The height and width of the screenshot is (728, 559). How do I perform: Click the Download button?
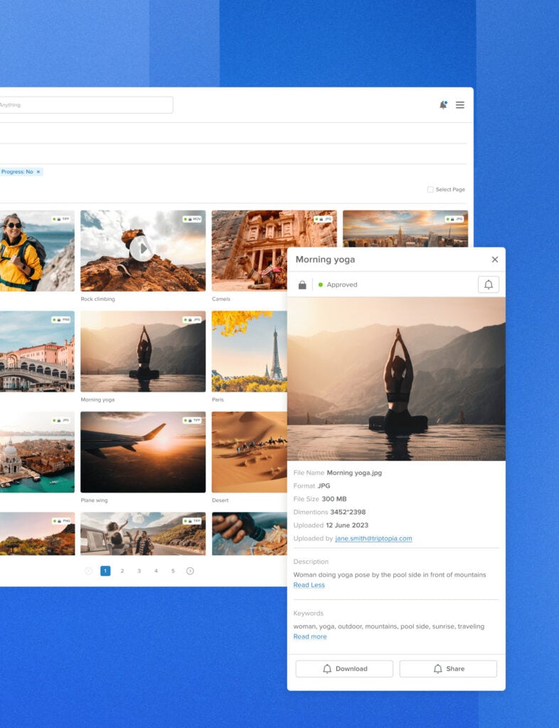344,669
